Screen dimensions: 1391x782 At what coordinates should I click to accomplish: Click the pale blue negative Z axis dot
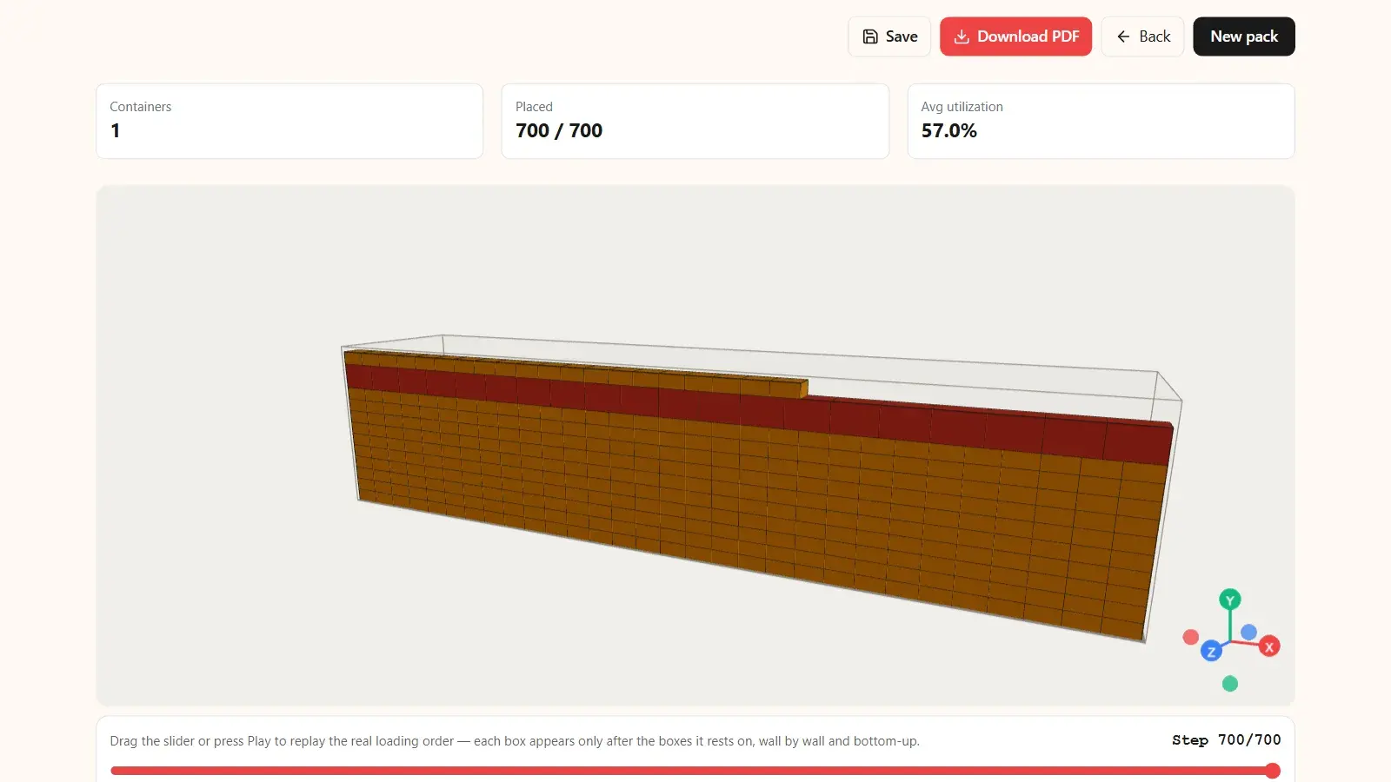pos(1249,632)
